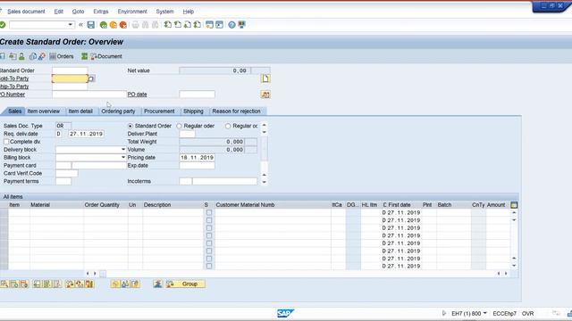Viewport: 572px width, 321px height.
Task: Click items table top scroll up arrow
Action: point(514,212)
